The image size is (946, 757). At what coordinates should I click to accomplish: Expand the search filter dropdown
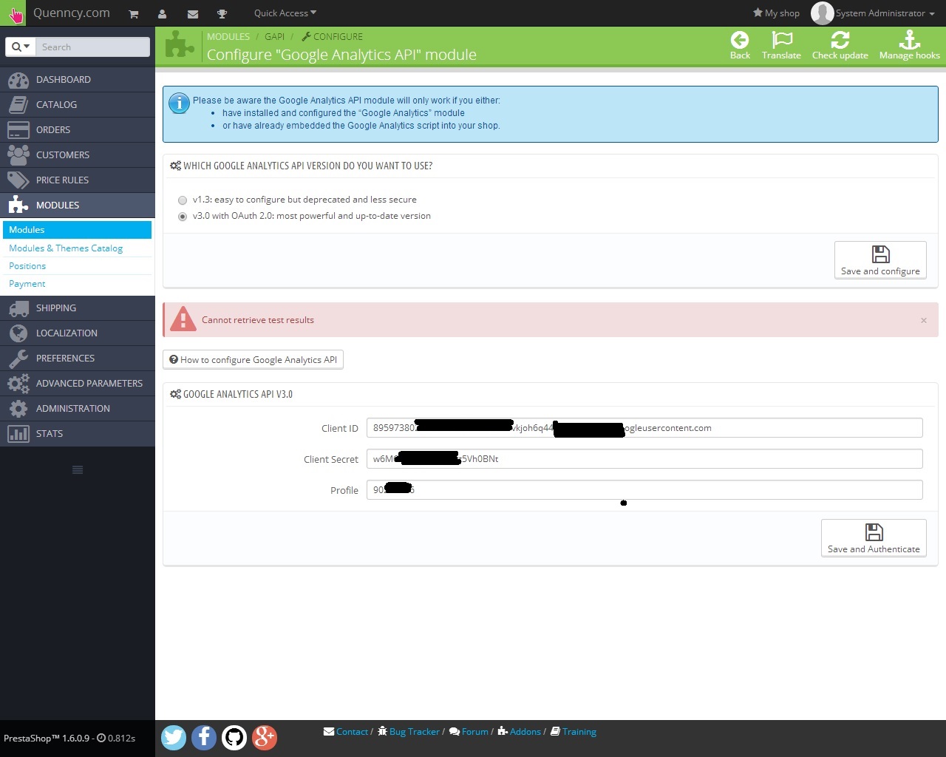21,47
